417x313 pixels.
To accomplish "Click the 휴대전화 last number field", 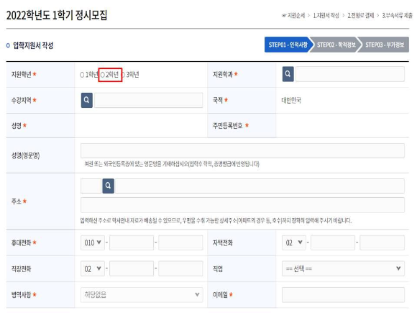I will tap(181, 242).
